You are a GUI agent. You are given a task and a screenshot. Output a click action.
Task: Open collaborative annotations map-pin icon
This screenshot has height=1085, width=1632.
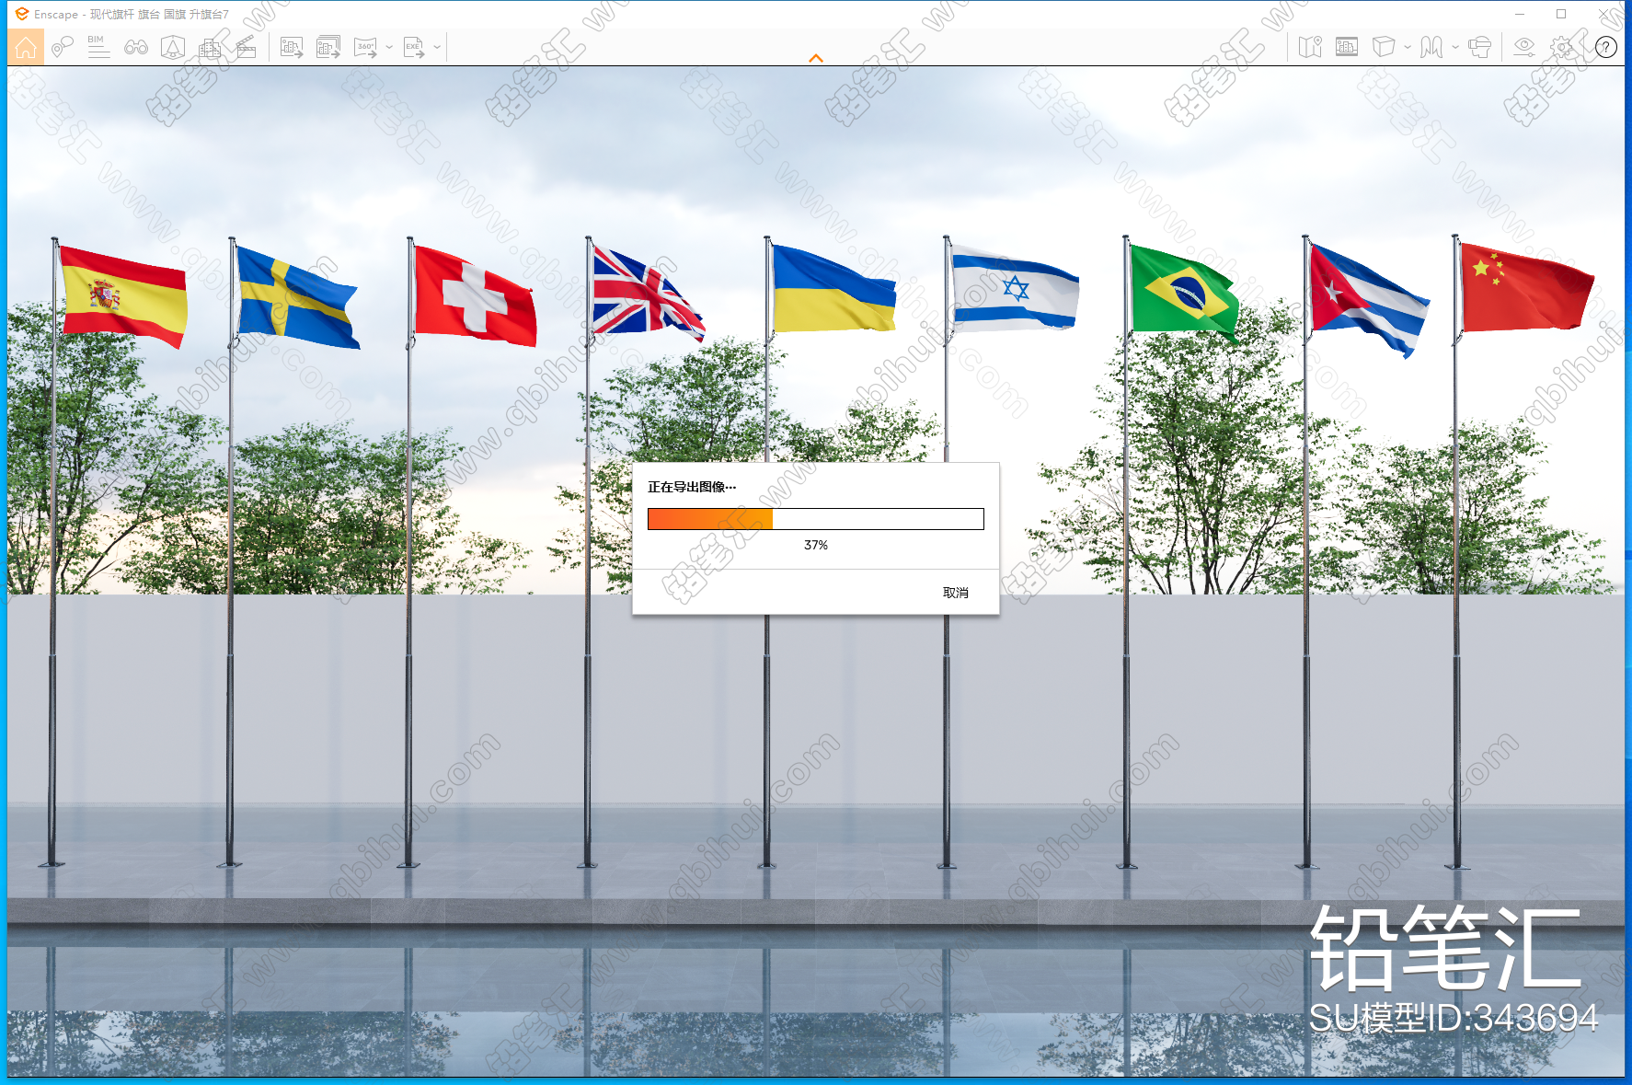coord(62,47)
